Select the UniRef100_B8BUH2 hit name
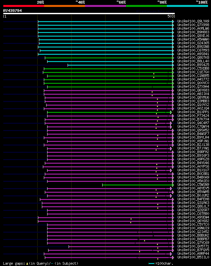 click(x=193, y=235)
